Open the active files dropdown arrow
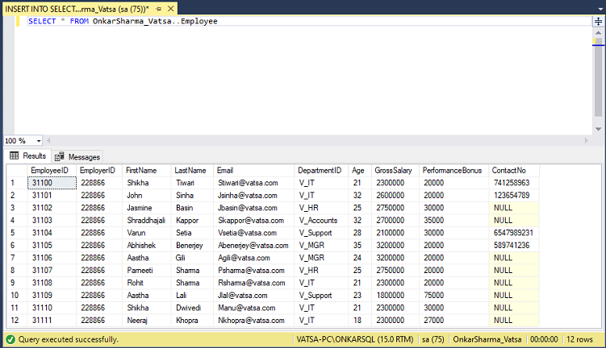Viewport: 606px width, 348px height. pos(600,9)
